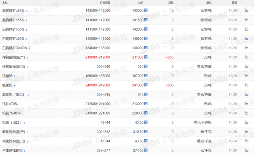Click the info icon beside 仲钨酸铵(国产)
This screenshot has height=155, width=255.
(27, 58)
